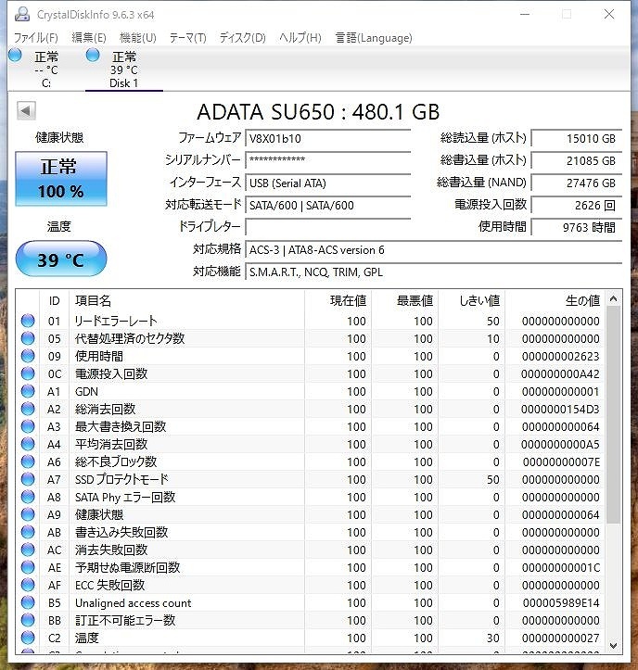This screenshot has width=638, height=670.
Task: Click the ADATA SU650 : 480.1 GB title
Action: 318,112
